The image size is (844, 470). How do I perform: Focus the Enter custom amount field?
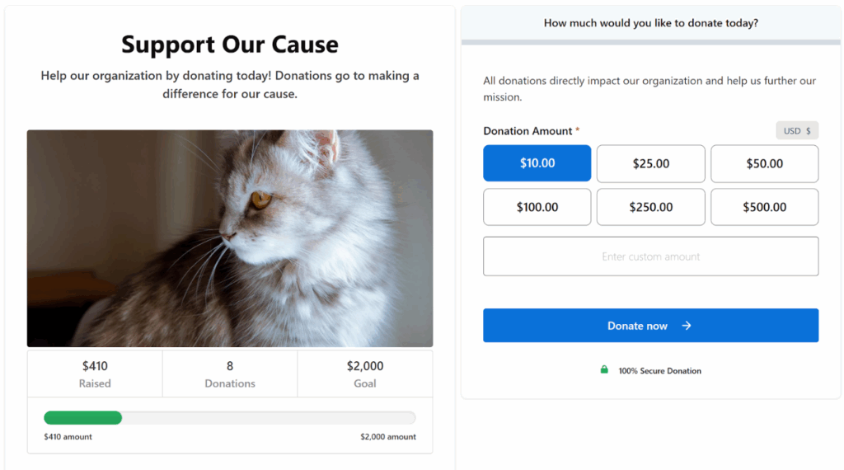pos(650,256)
